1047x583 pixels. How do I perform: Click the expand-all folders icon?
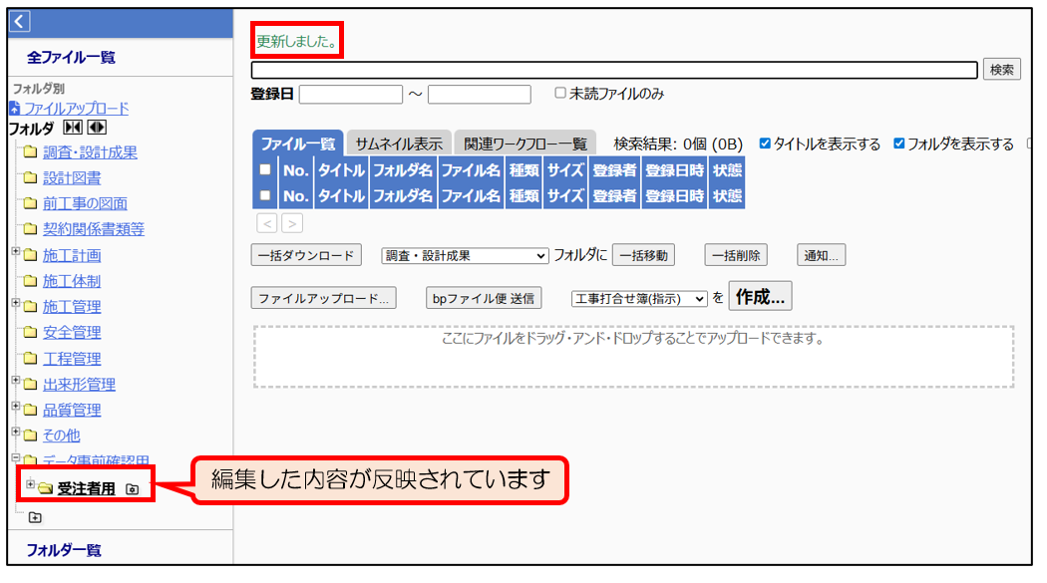(97, 128)
